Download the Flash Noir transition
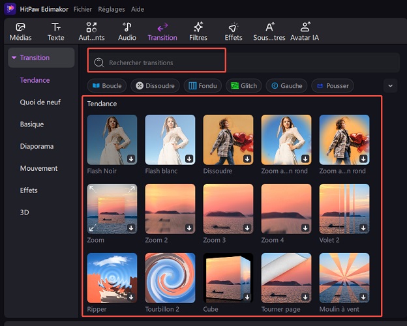The height and width of the screenshot is (326, 407). click(x=131, y=158)
